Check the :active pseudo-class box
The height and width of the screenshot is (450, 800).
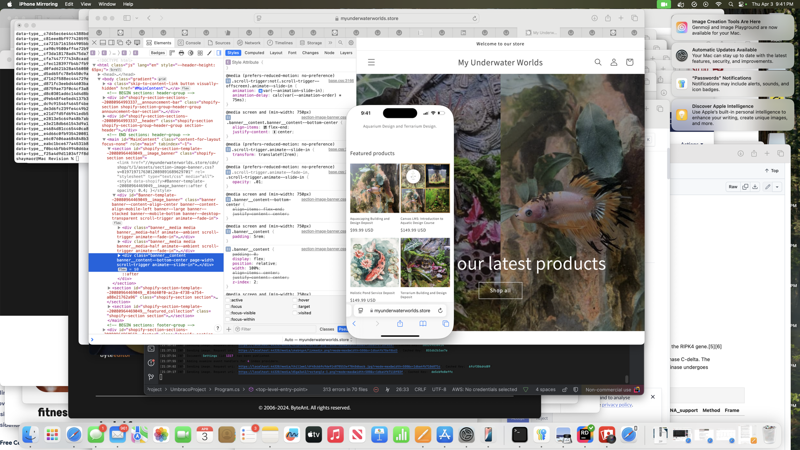pyautogui.click(x=228, y=300)
